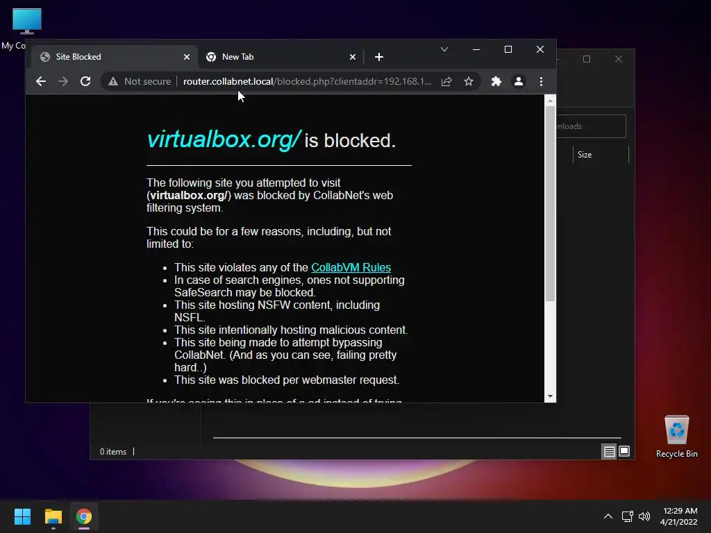Close the File Explorer window behind
The width and height of the screenshot is (711, 533).
(619, 59)
